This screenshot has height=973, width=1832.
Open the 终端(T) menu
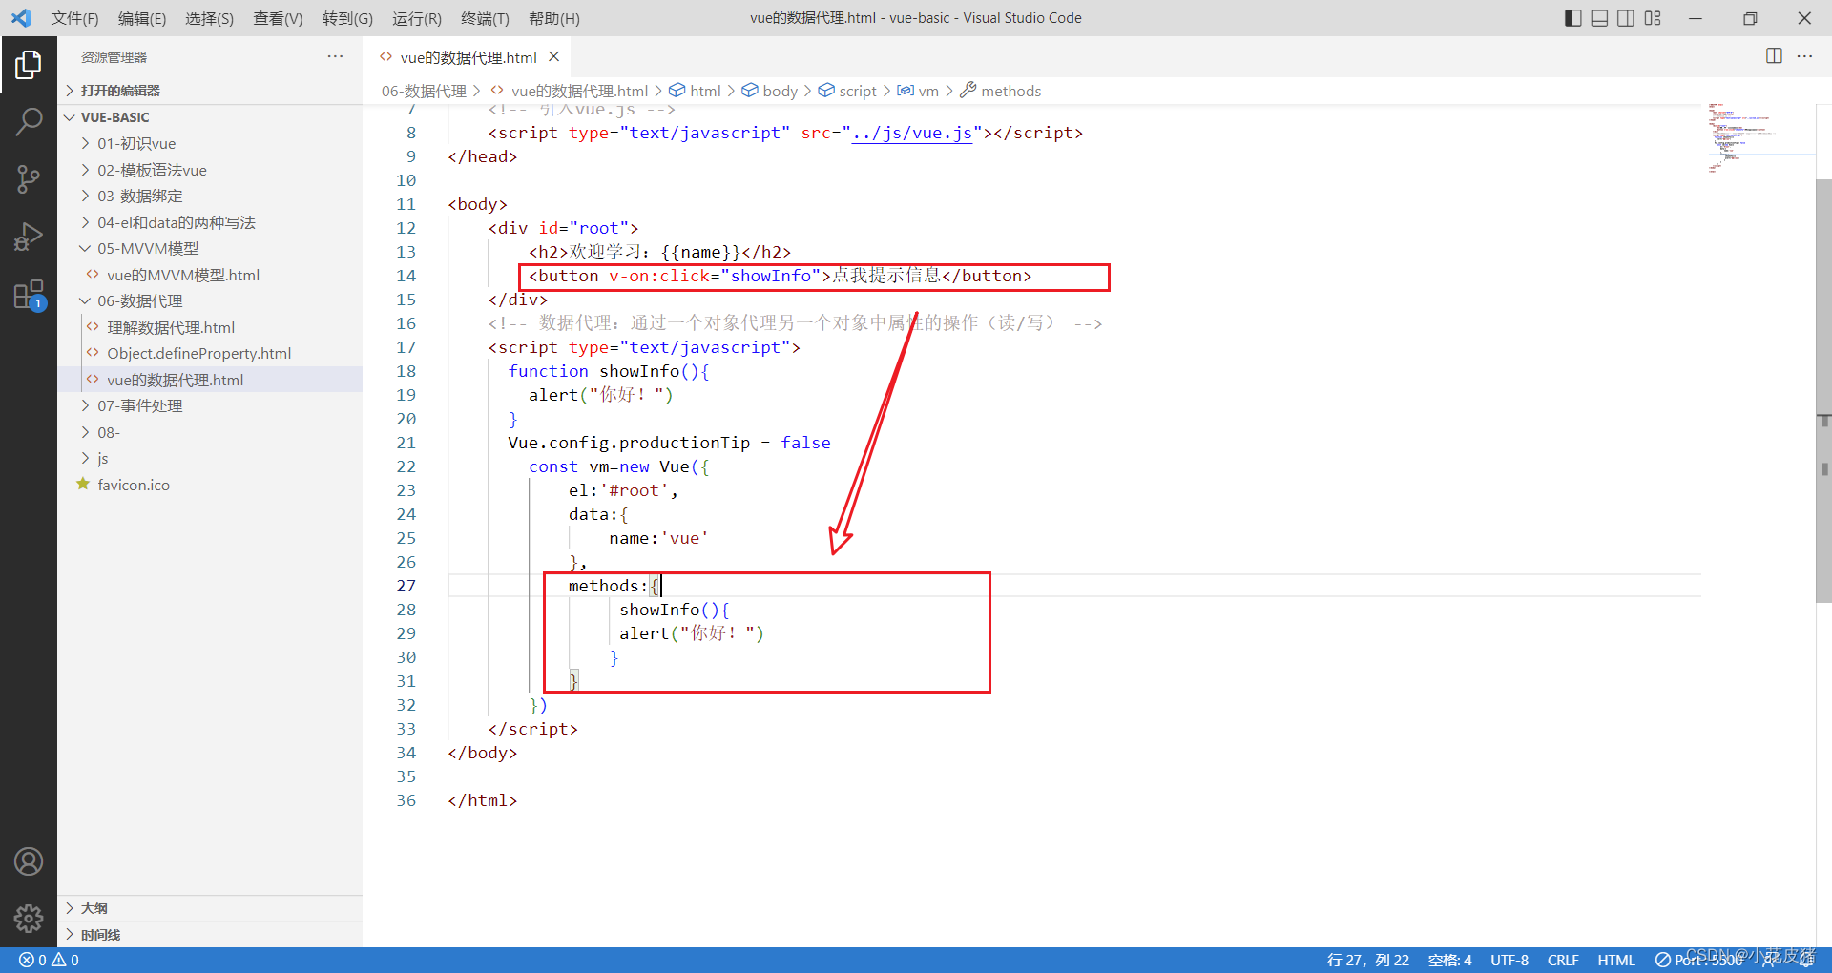[485, 18]
